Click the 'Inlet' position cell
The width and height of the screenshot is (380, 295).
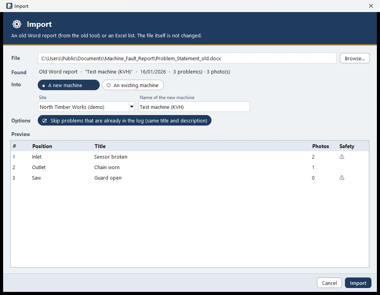(x=37, y=157)
